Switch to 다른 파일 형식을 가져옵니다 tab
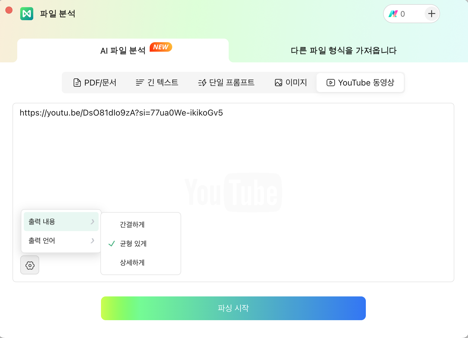Viewport: 468px width, 338px height. (x=344, y=50)
